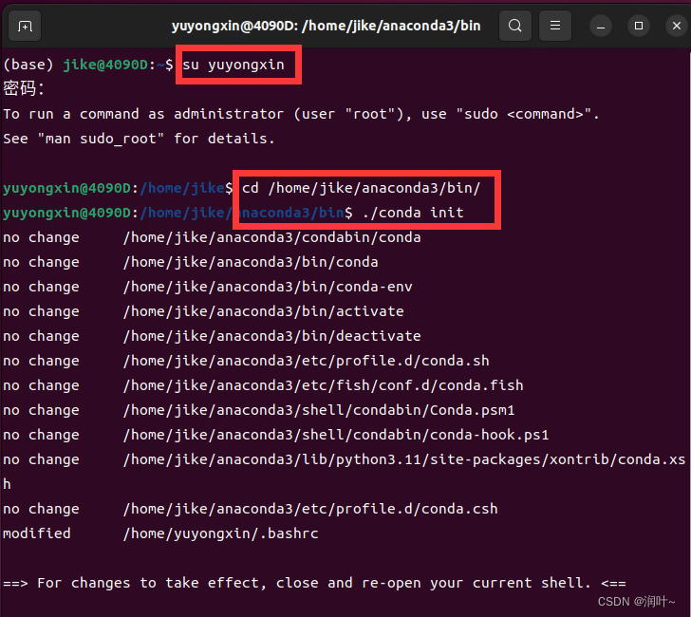Click the 'shell/condabin/conda-hook.ps1' path line
This screenshot has width=691, height=617.
pyautogui.click(x=336, y=435)
